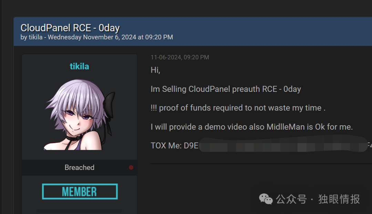The width and height of the screenshot is (372, 214).
Task: Click the "demo video also MidlleMan" sentence
Action: [x=252, y=127]
